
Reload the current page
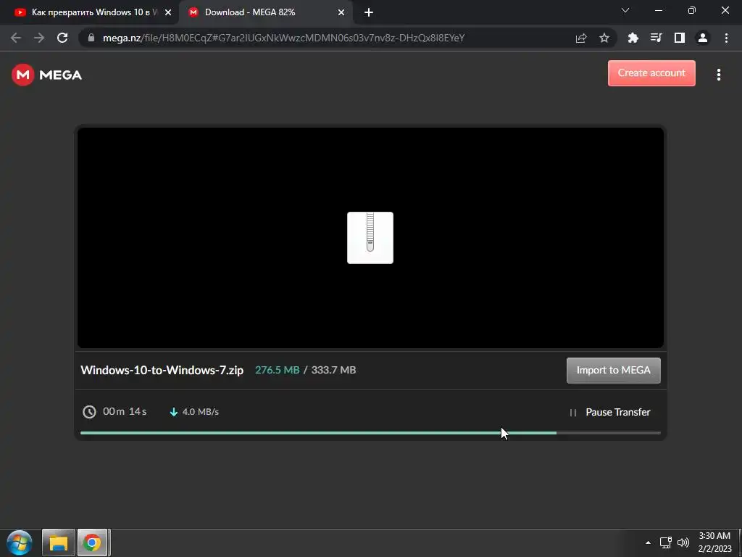click(62, 38)
